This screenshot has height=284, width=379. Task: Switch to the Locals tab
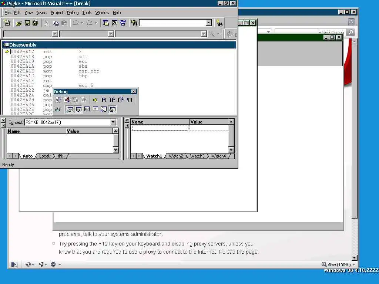[45, 156]
